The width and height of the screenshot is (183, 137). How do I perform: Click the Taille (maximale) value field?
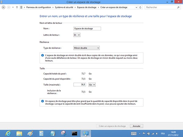(80, 85)
